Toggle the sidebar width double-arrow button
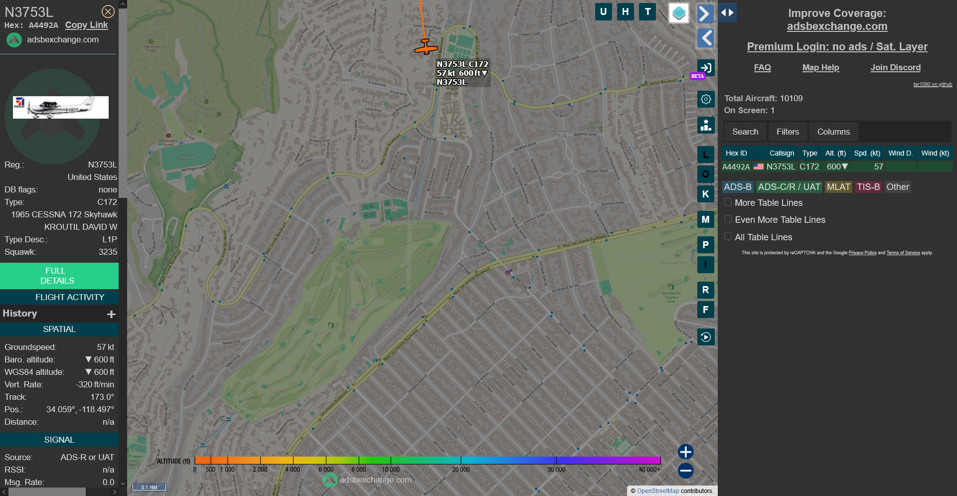The image size is (957, 496). coord(727,12)
